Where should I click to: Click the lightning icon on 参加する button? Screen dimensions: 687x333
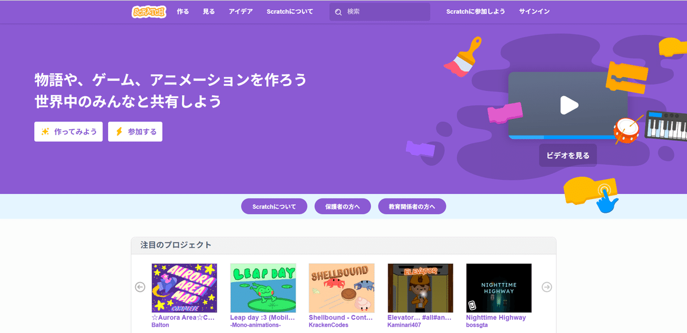119,131
